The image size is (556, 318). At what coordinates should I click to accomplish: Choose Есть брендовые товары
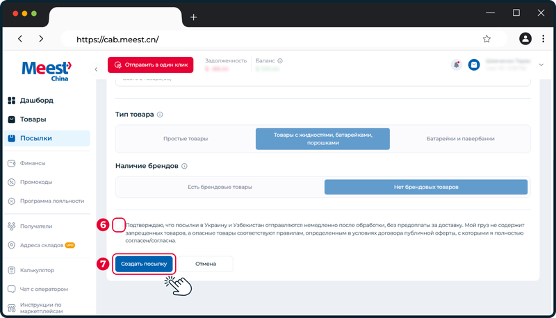click(x=220, y=187)
